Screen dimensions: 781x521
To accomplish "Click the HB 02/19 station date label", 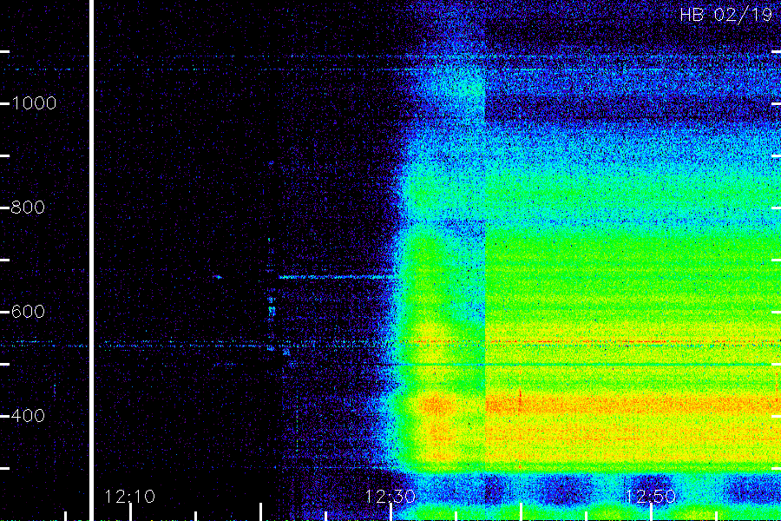I will 726,15.
